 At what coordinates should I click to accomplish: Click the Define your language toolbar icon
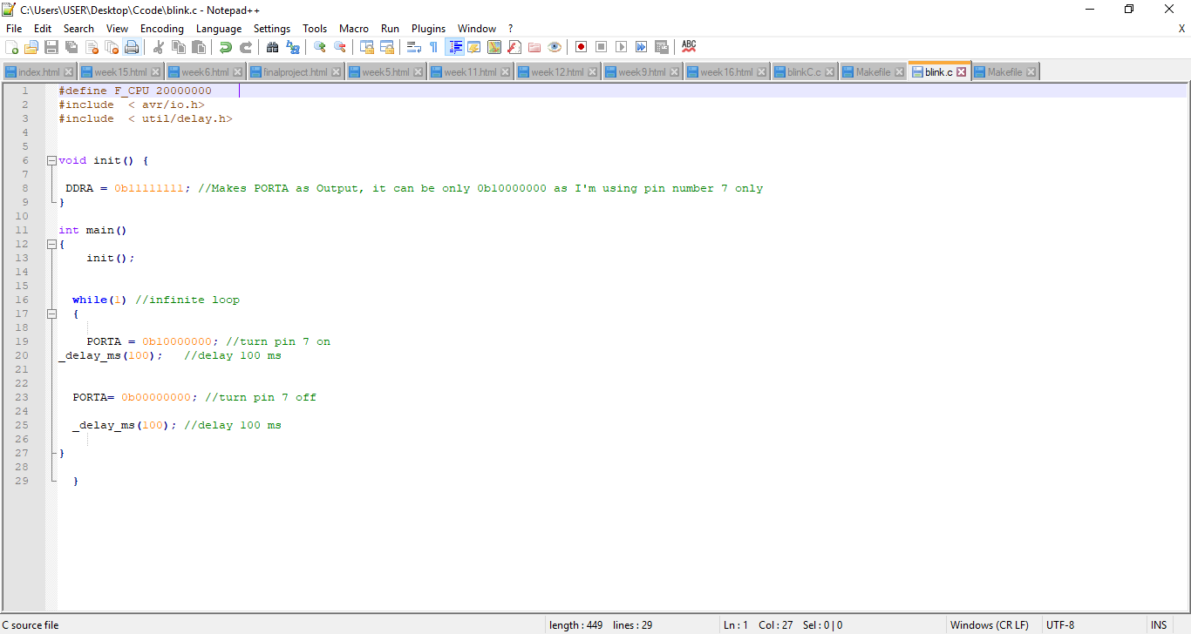475,47
